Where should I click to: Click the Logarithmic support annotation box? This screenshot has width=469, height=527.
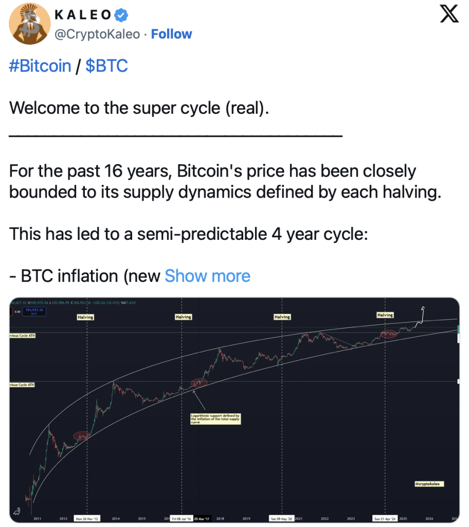coord(215,419)
